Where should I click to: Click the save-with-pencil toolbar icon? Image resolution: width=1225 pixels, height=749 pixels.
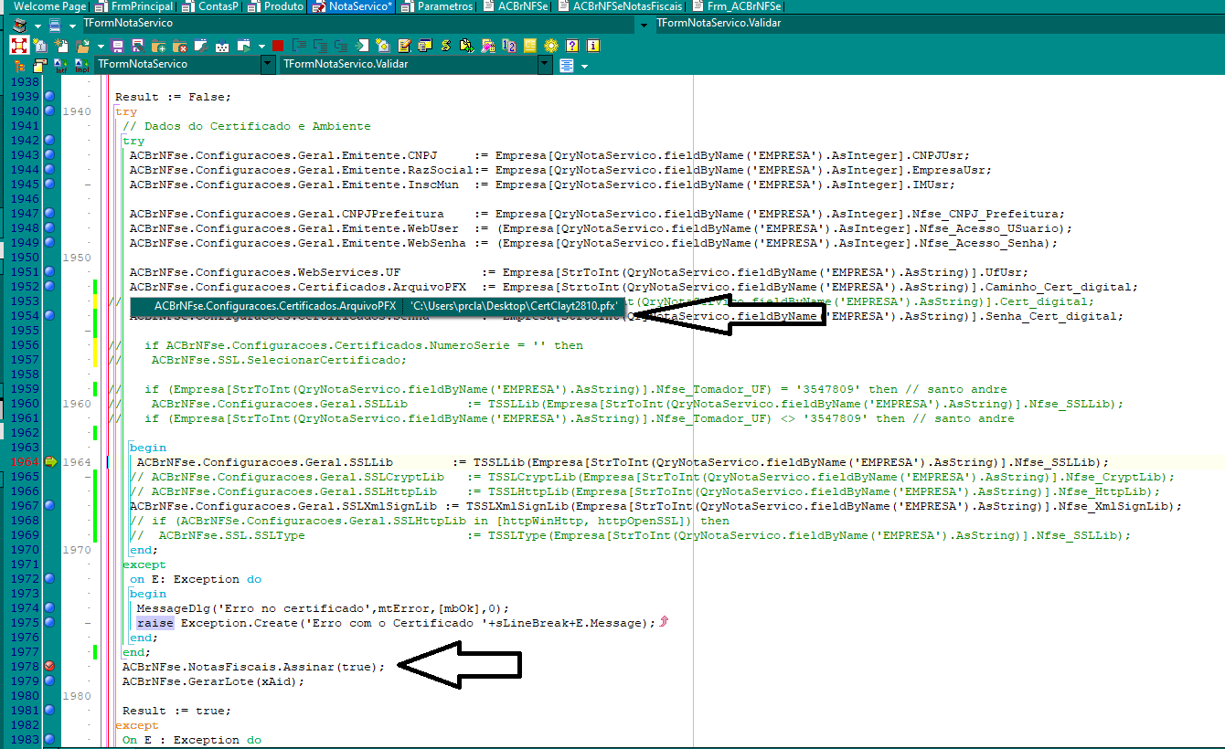click(137, 45)
